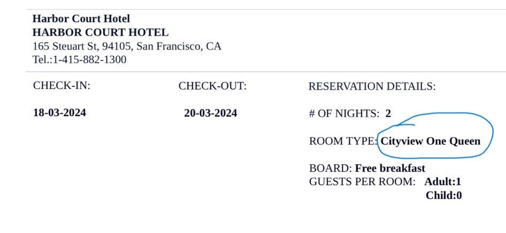This screenshot has height=233, width=506.
Task: Select the check-in date 18-03-2024
Action: point(59,113)
